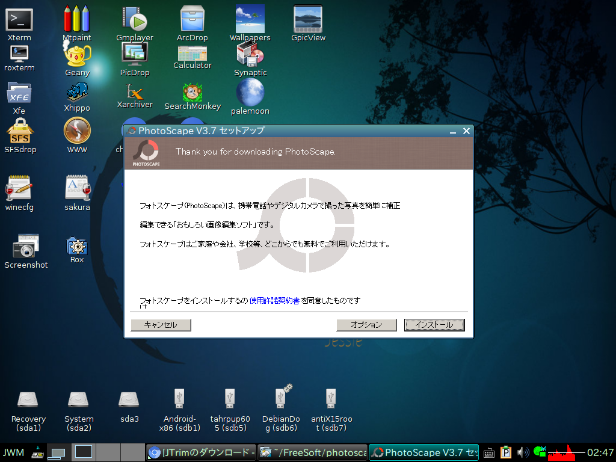
Task: Close the PhotoScape setup window
Action: coord(466,131)
